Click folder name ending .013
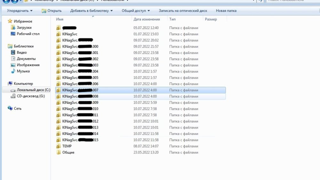This screenshot has width=320, height=180. pyautogui.click(x=80, y=127)
